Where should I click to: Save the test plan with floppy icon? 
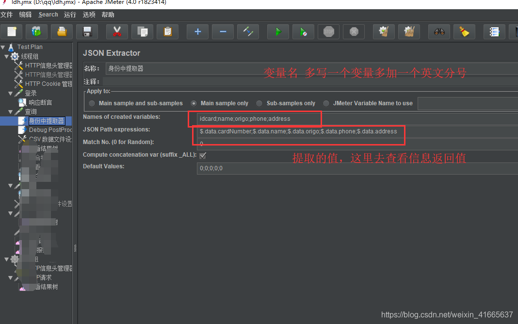87,32
